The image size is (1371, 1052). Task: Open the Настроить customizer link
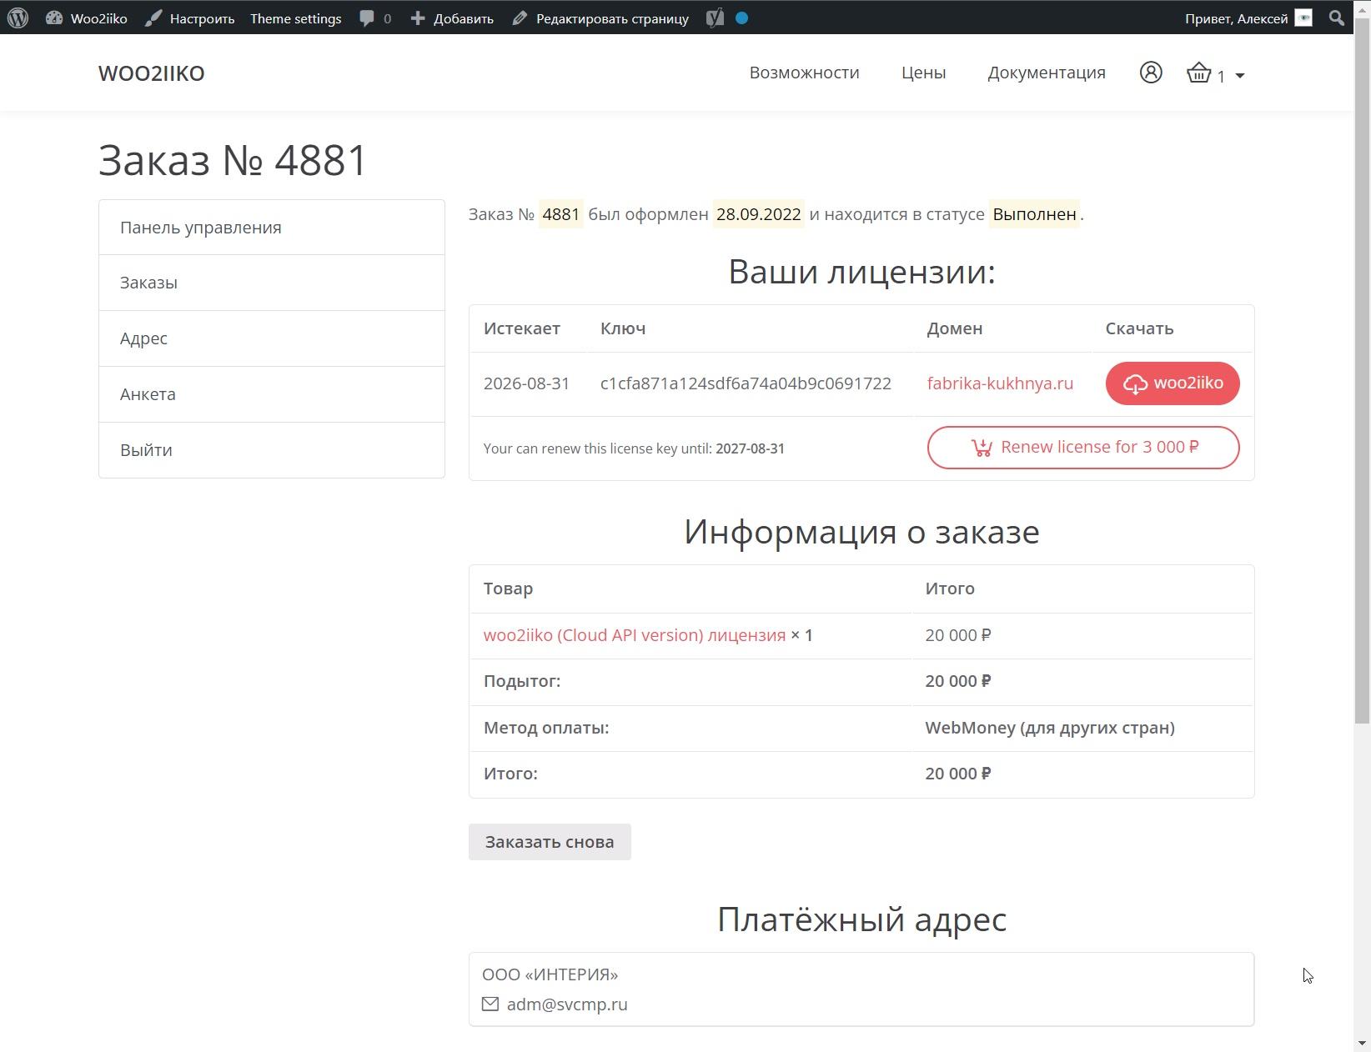[189, 18]
